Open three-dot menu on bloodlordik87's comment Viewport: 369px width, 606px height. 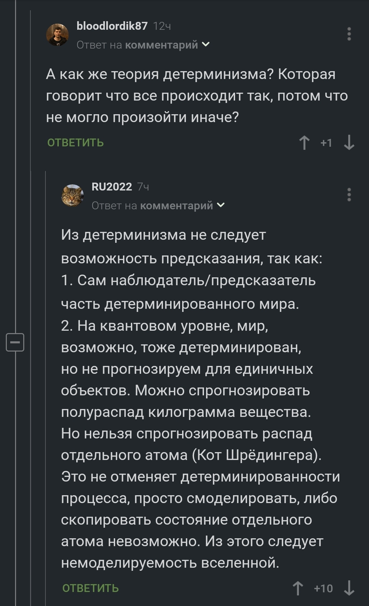pos(349,34)
